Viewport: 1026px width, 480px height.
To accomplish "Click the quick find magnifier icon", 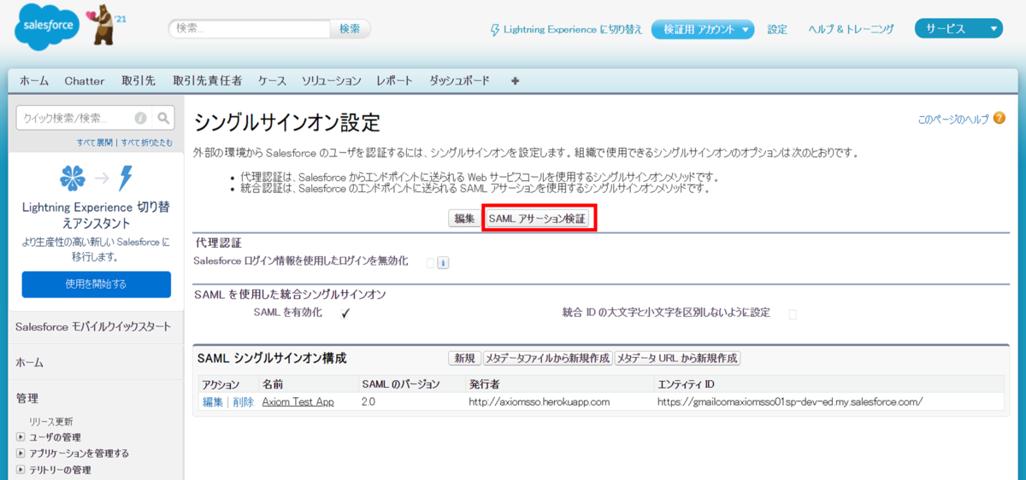I will coord(165,118).
